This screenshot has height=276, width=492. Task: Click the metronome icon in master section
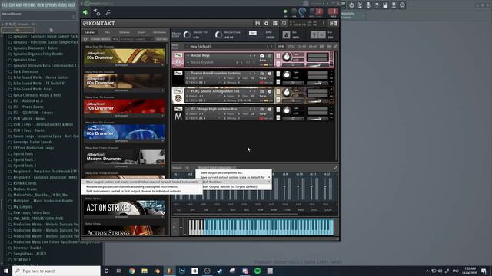(286, 34)
